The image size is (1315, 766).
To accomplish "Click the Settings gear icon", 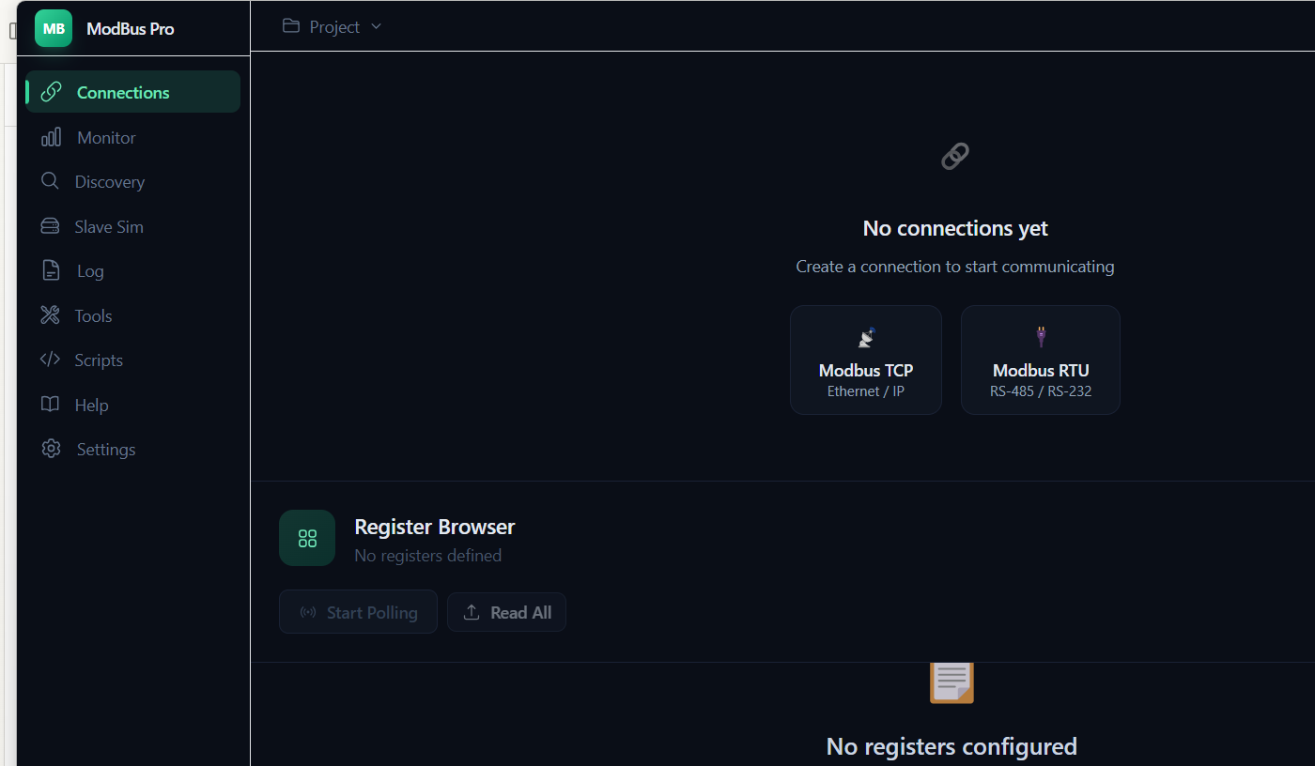I will pyautogui.click(x=52, y=449).
